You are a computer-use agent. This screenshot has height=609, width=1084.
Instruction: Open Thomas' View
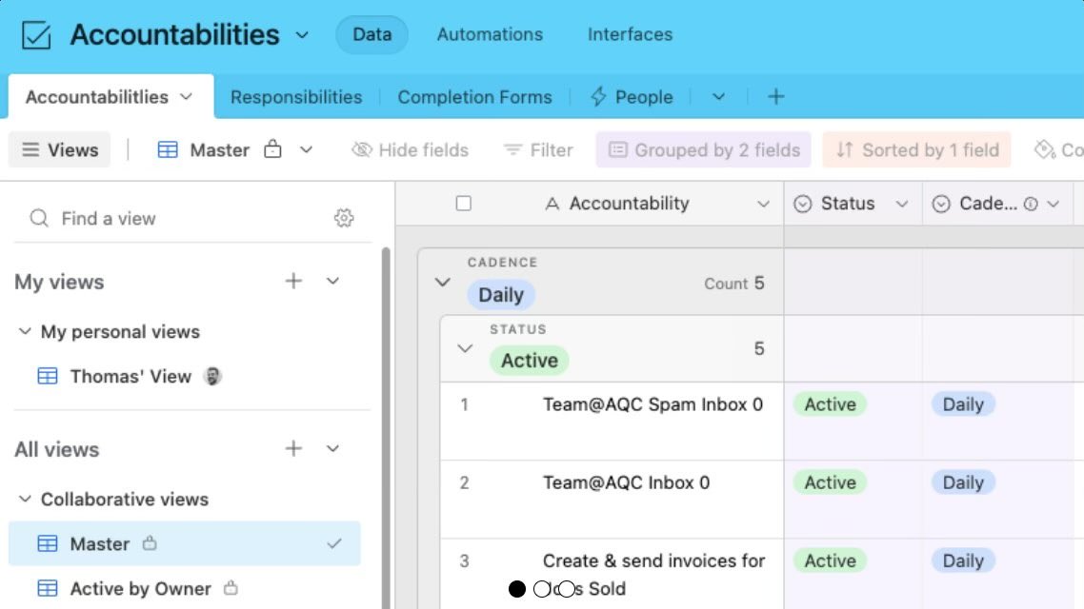tap(130, 376)
